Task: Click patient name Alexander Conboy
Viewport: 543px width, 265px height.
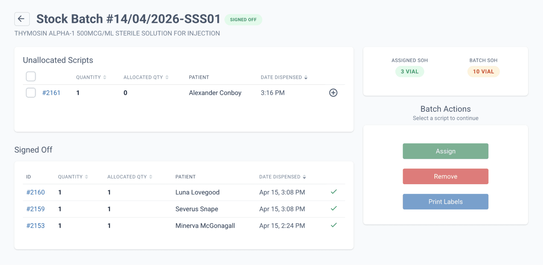Action: click(x=215, y=93)
